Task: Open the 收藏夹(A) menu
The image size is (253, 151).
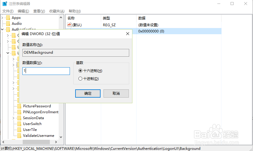Action: (x=57, y=11)
